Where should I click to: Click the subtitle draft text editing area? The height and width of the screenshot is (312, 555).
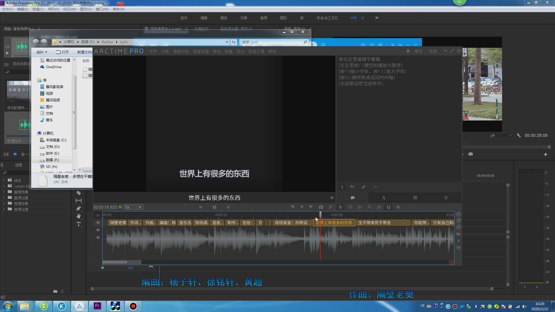click(x=399, y=118)
